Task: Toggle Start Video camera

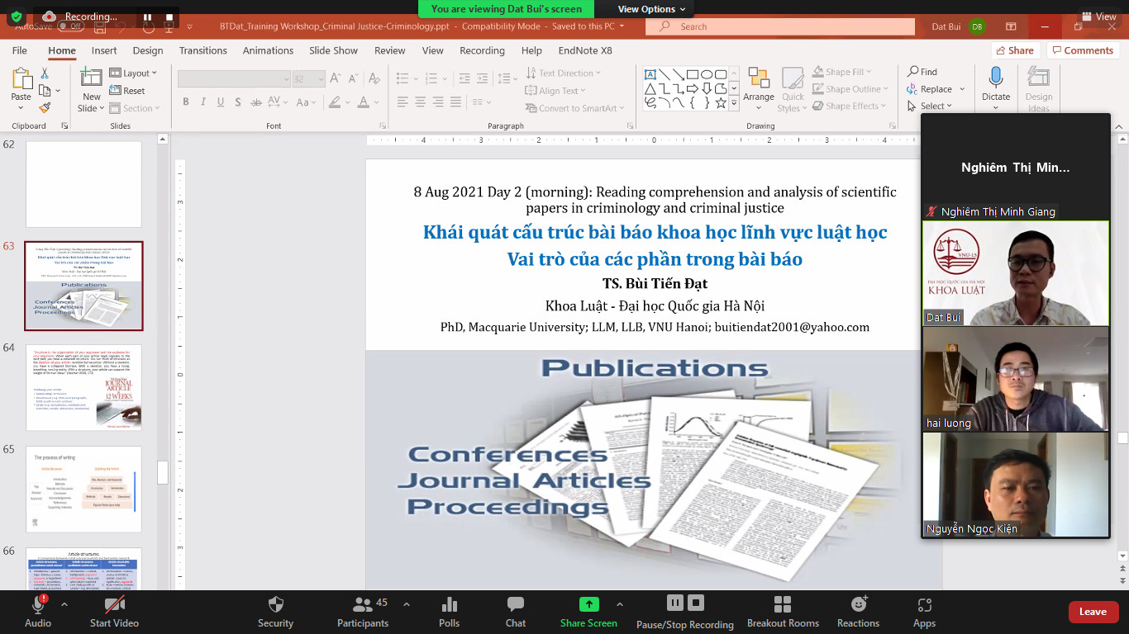Action: (x=114, y=605)
